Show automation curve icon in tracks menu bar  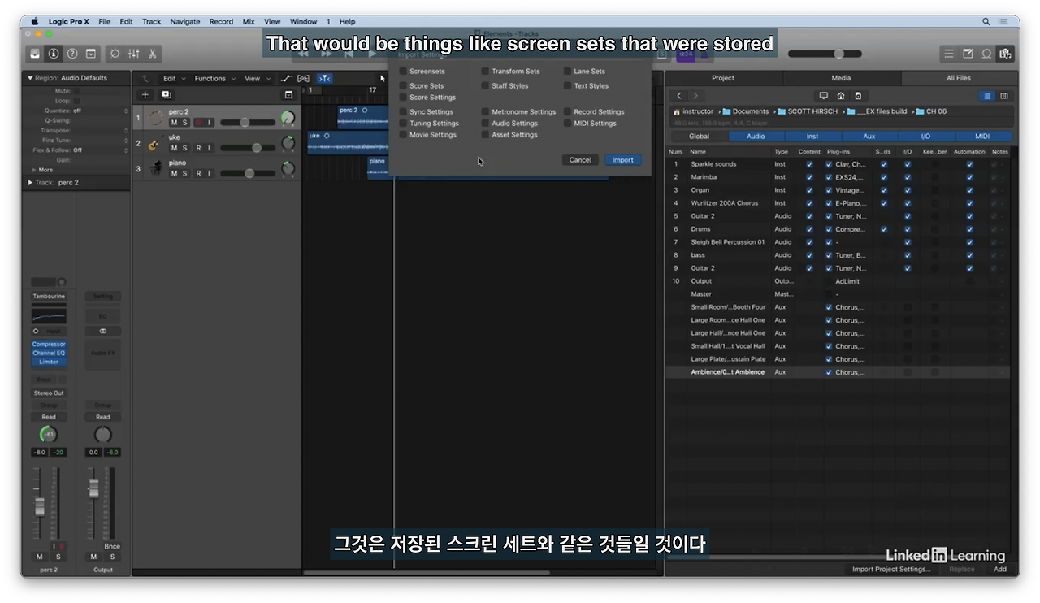(286, 78)
